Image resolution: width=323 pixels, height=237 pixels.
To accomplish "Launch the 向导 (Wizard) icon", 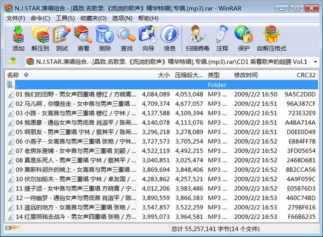I will click(x=147, y=34).
